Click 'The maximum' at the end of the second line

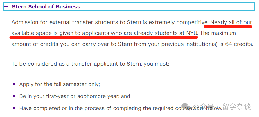[x=218, y=33]
